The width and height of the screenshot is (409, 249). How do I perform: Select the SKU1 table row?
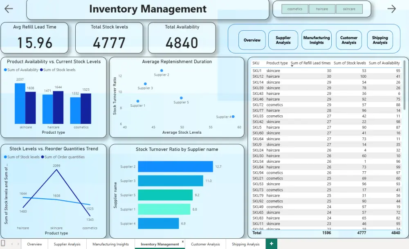tap(326, 71)
